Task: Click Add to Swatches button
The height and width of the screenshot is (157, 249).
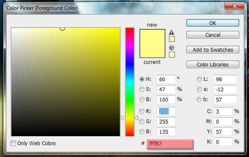Action: point(213,50)
